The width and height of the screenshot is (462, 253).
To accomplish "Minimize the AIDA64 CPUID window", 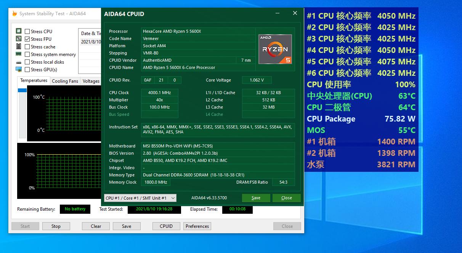I will pyautogui.click(x=278, y=13).
